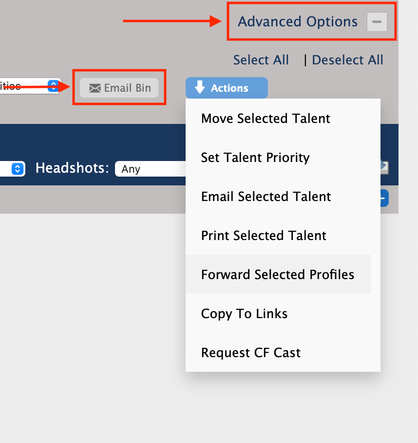Click the blue plus button beside the menu
The width and height of the screenshot is (418, 443).
pos(384,198)
